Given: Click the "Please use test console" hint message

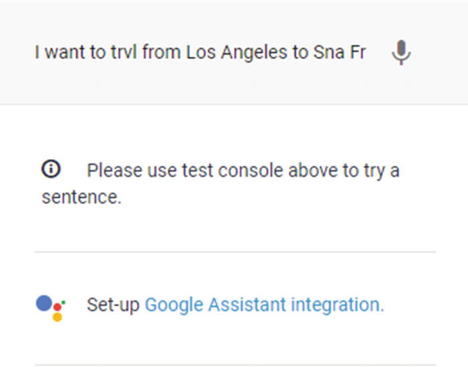Looking at the screenshot, I should tap(221, 183).
